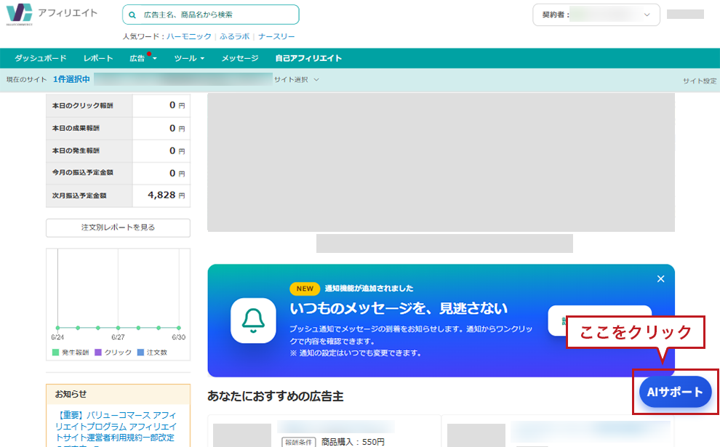720x447 pixels.
Task: Click 商品購入：550円 reward text
Action: coord(353,441)
